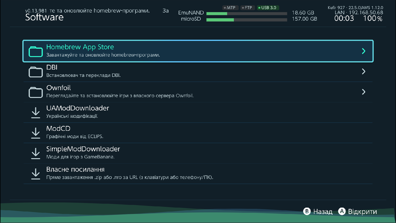
Task: Click the EmuNAND storage usage bar
Action: pyautogui.click(x=247, y=13)
